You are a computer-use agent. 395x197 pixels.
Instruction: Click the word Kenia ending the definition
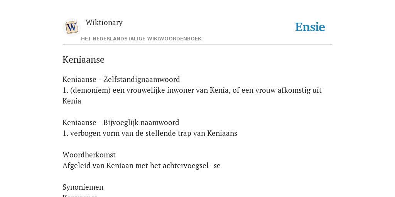coord(72,101)
